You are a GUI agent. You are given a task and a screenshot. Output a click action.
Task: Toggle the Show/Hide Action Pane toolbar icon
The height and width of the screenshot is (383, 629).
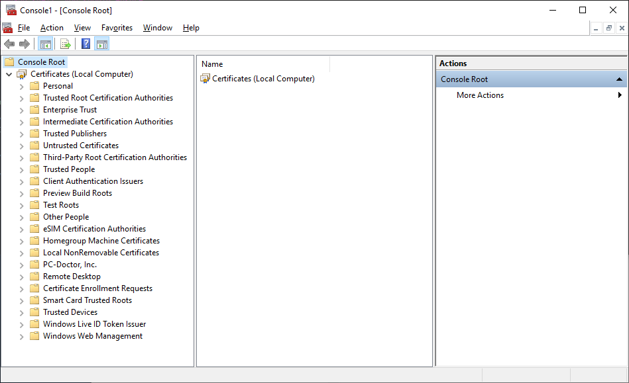click(x=101, y=44)
